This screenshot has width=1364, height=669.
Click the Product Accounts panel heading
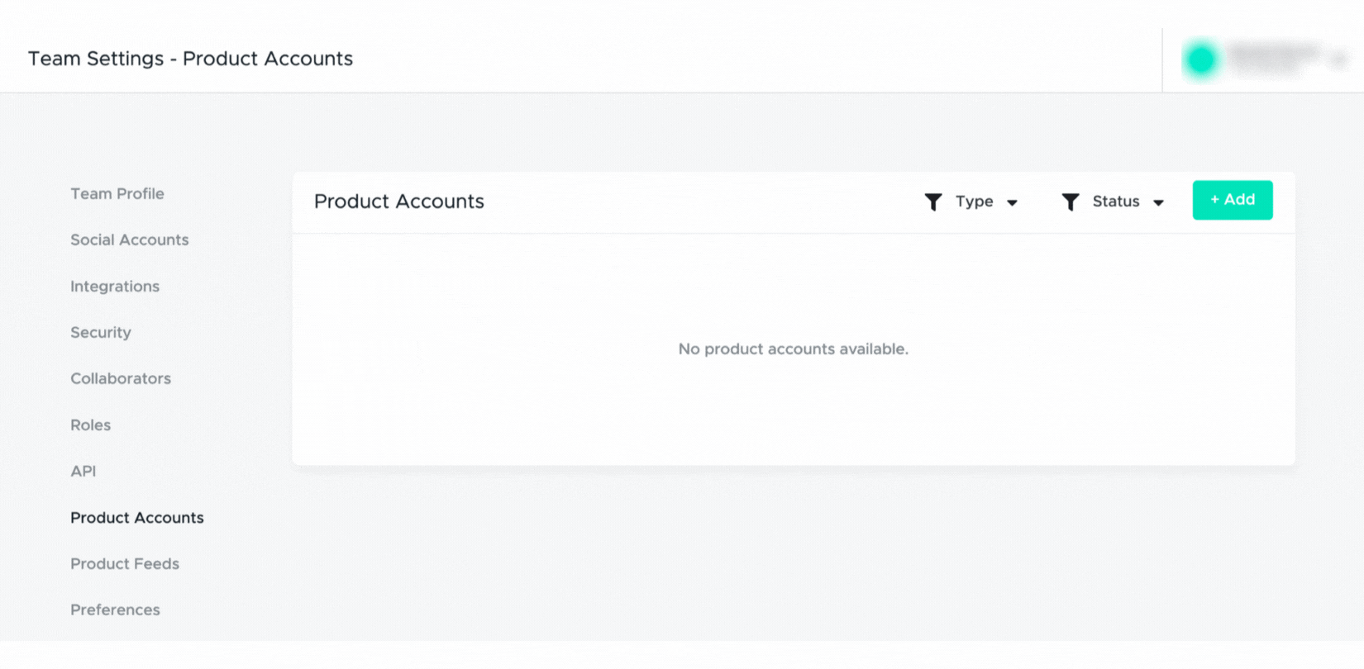399,201
